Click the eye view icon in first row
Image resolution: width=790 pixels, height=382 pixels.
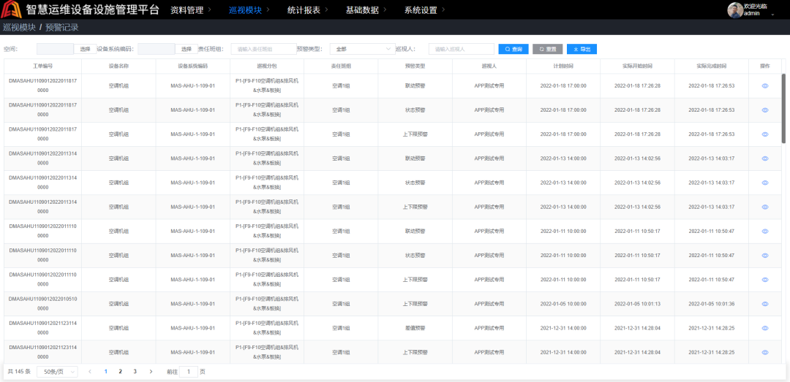pos(765,85)
